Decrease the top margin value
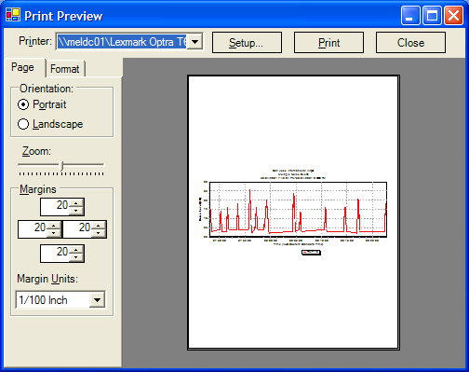This screenshot has height=372, width=469. pos(76,211)
